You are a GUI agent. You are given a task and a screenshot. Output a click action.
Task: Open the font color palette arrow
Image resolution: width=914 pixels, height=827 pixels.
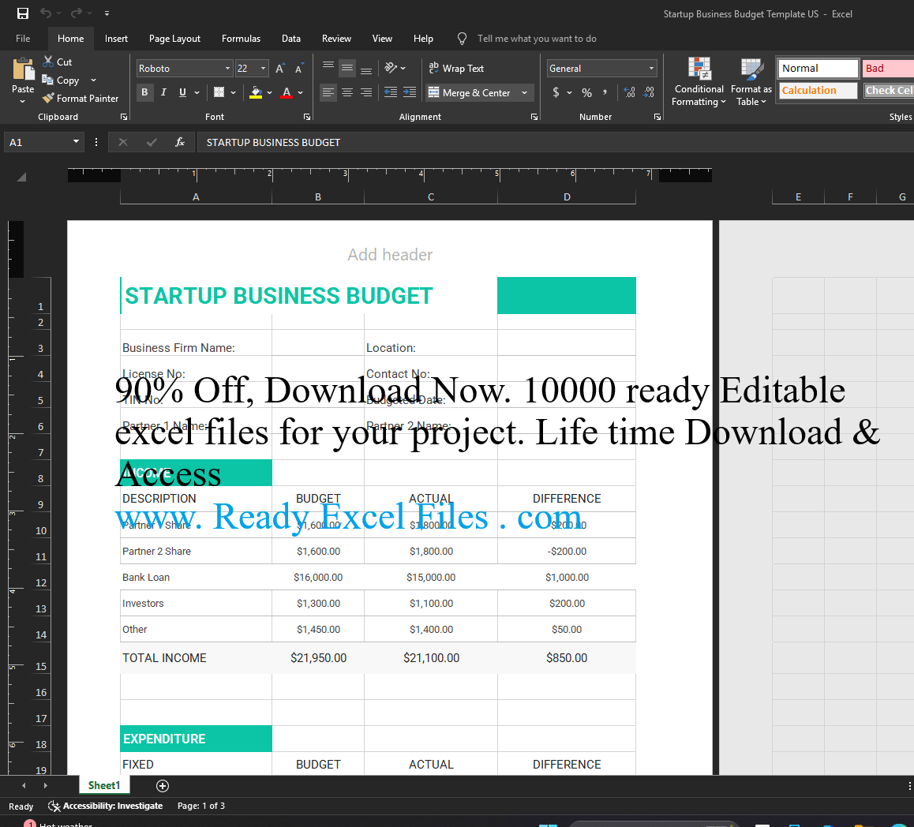click(x=300, y=92)
